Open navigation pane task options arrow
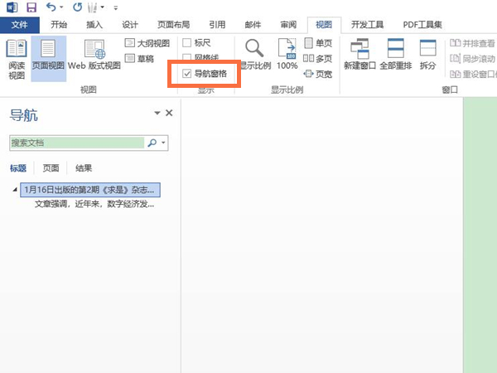 pyautogui.click(x=157, y=114)
